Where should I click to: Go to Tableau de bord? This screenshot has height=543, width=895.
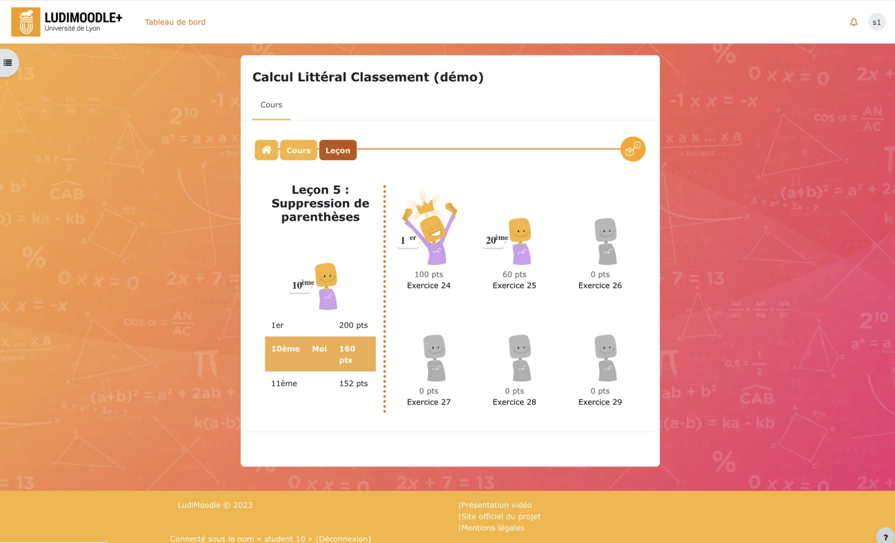[175, 22]
